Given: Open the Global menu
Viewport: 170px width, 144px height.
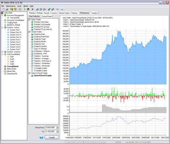Looking at the screenshot, I should click(x=26, y=6).
